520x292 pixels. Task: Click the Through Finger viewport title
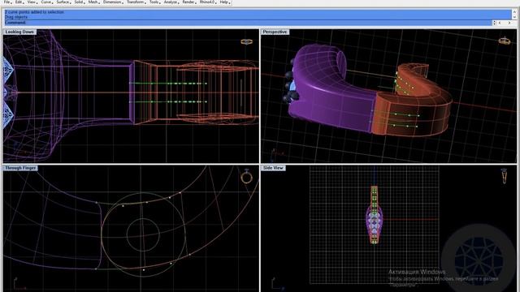click(x=20, y=168)
